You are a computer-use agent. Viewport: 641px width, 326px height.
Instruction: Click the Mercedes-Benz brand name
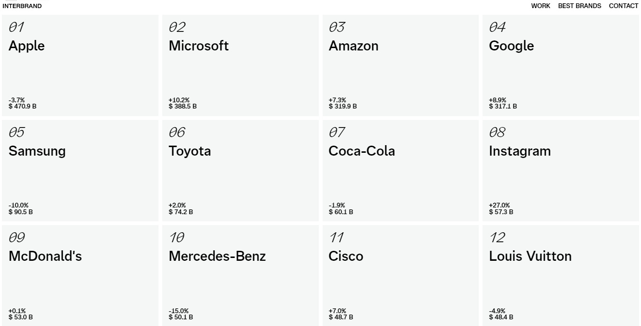(217, 256)
